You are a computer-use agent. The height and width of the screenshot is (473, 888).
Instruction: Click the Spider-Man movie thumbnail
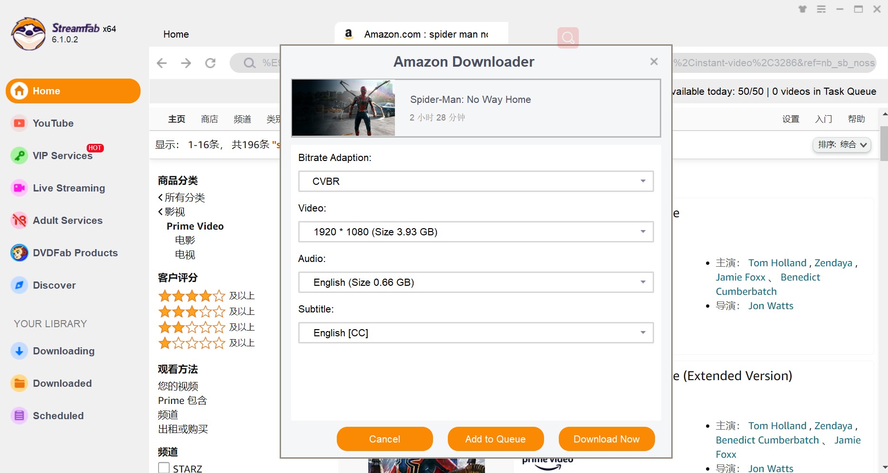coord(343,108)
